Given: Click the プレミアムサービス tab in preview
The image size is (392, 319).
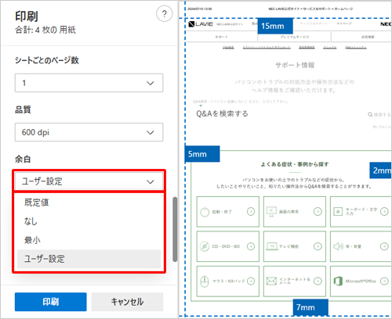Looking at the screenshot, I should [x=295, y=37].
